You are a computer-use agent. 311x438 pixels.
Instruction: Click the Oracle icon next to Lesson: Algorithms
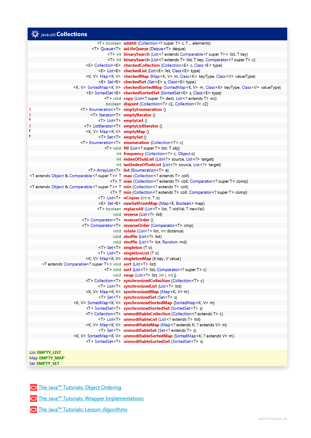[34, 410]
